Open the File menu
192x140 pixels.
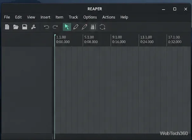point(7,17)
